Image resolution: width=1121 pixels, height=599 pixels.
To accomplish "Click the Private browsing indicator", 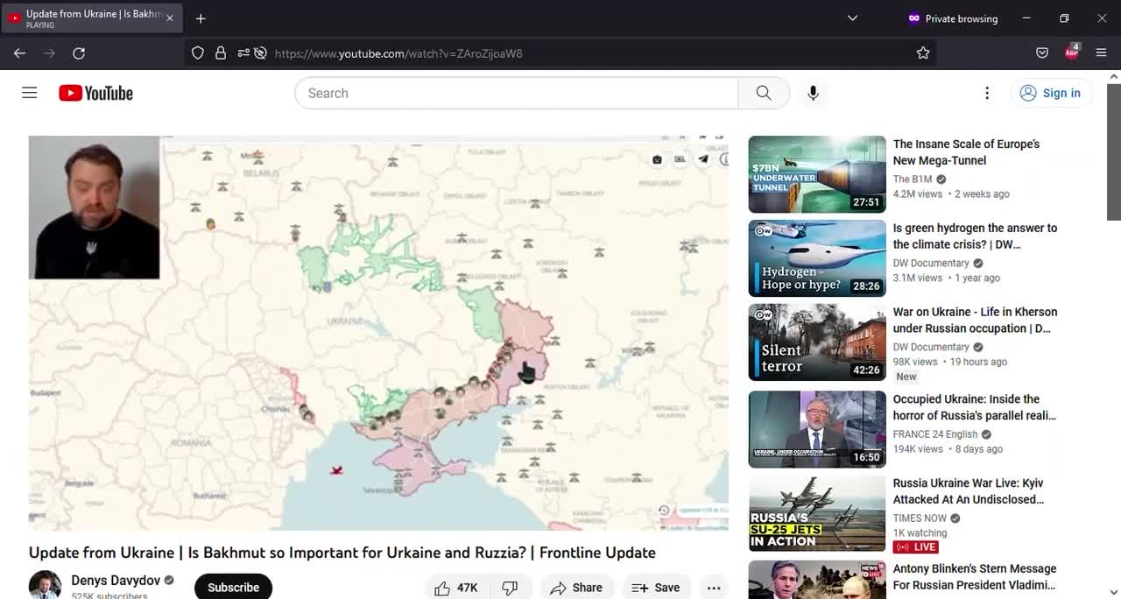I will pyautogui.click(x=952, y=18).
